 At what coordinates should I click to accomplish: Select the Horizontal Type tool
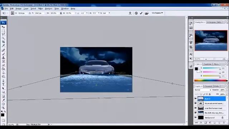[3, 85]
